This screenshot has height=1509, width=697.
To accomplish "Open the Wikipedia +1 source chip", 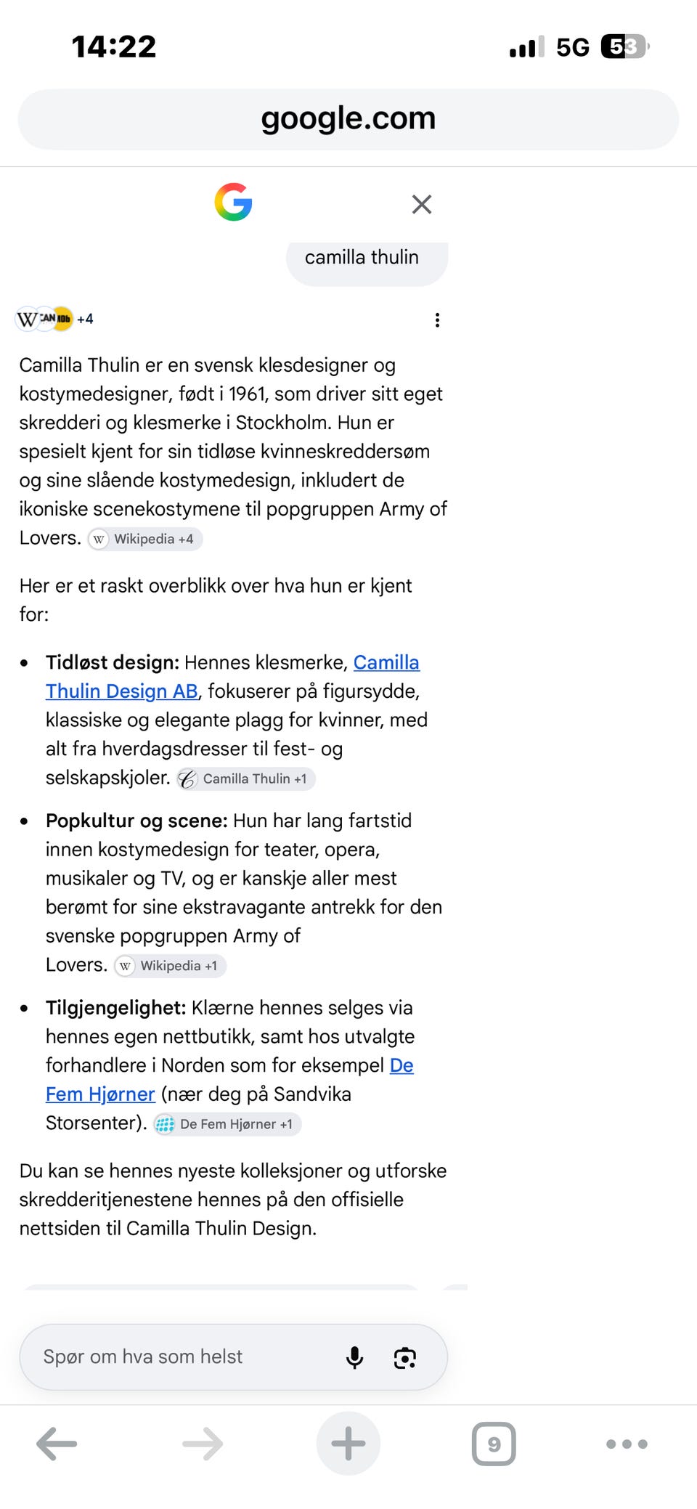I will [x=170, y=966].
